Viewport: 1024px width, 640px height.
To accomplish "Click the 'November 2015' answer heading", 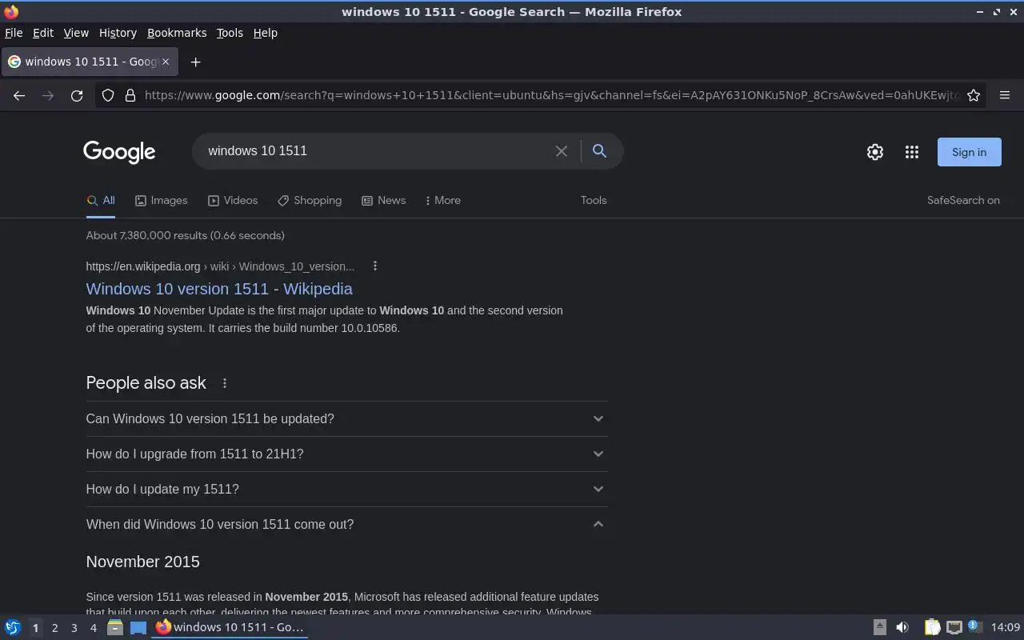I will coord(143,562).
